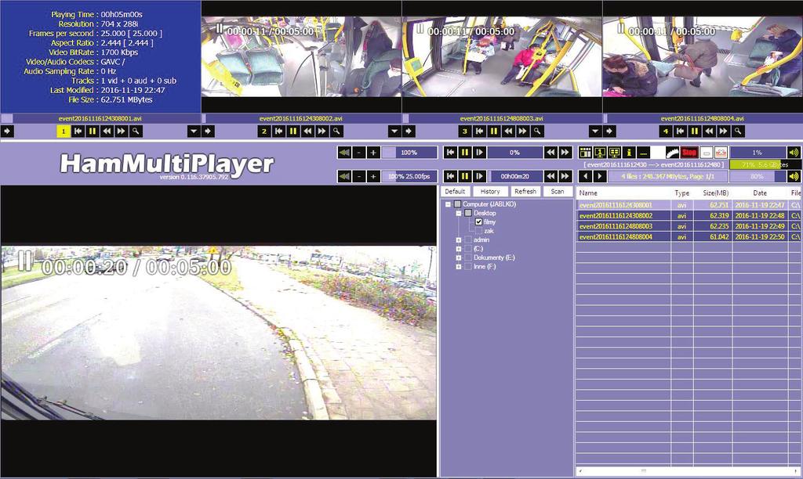
Task: Check the '(C:)' drive checkbox
Action: coord(468,249)
